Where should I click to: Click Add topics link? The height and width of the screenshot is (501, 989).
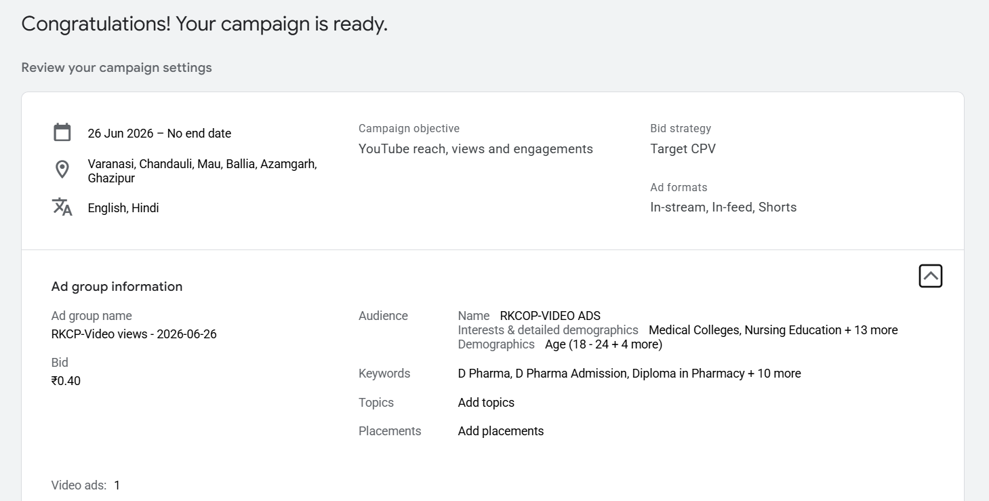tap(486, 403)
